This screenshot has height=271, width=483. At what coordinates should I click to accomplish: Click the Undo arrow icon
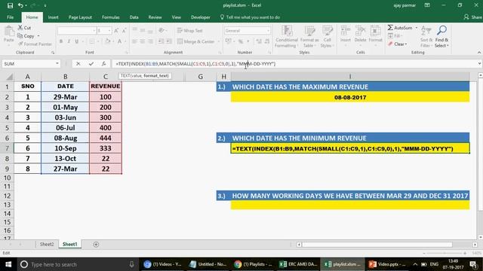(x=20, y=5)
